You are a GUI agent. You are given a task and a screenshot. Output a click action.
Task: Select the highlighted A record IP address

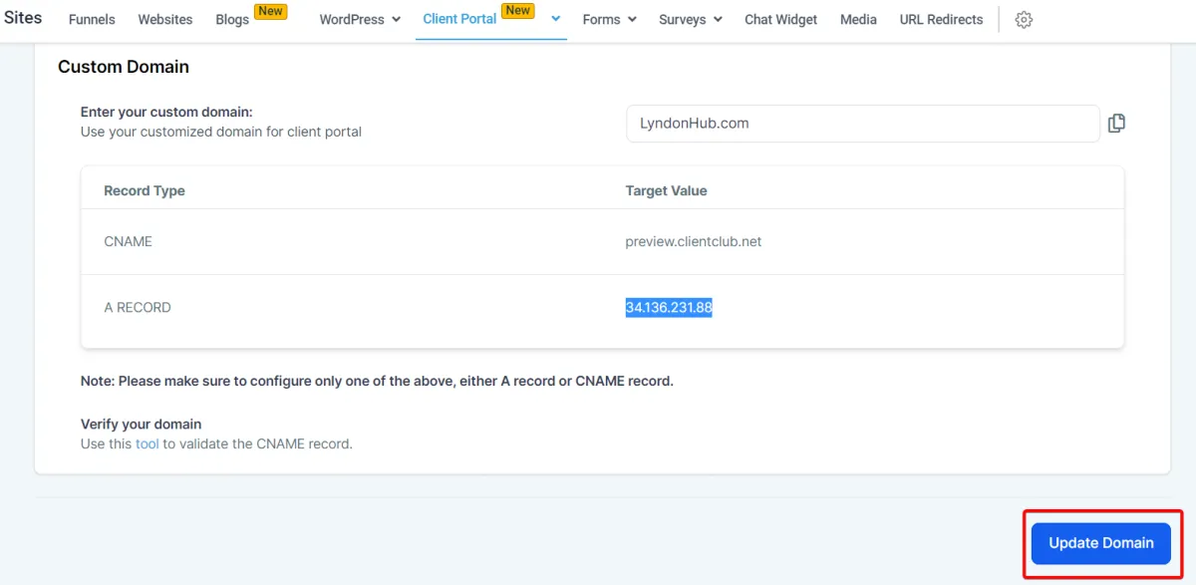pyautogui.click(x=669, y=308)
